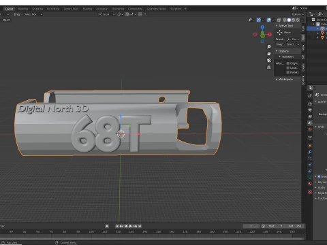Enable the Origins checkbox
Viewport: 327px width, 245px height.
click(288, 63)
